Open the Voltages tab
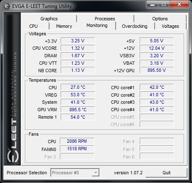 (170, 26)
